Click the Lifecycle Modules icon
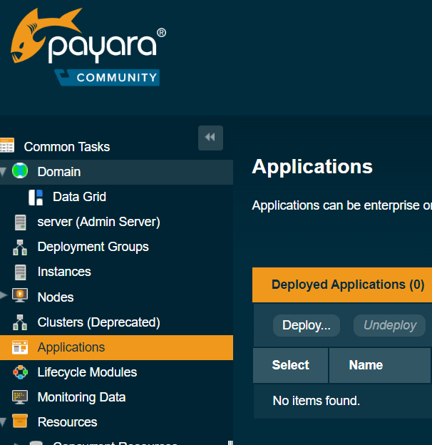 [21, 372]
